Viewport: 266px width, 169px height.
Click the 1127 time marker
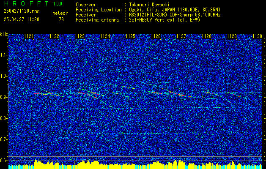tap(181, 36)
